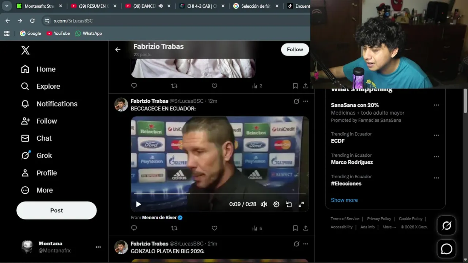Enter fullscreen video mode
This screenshot has height=263, width=468.
pyautogui.click(x=301, y=204)
